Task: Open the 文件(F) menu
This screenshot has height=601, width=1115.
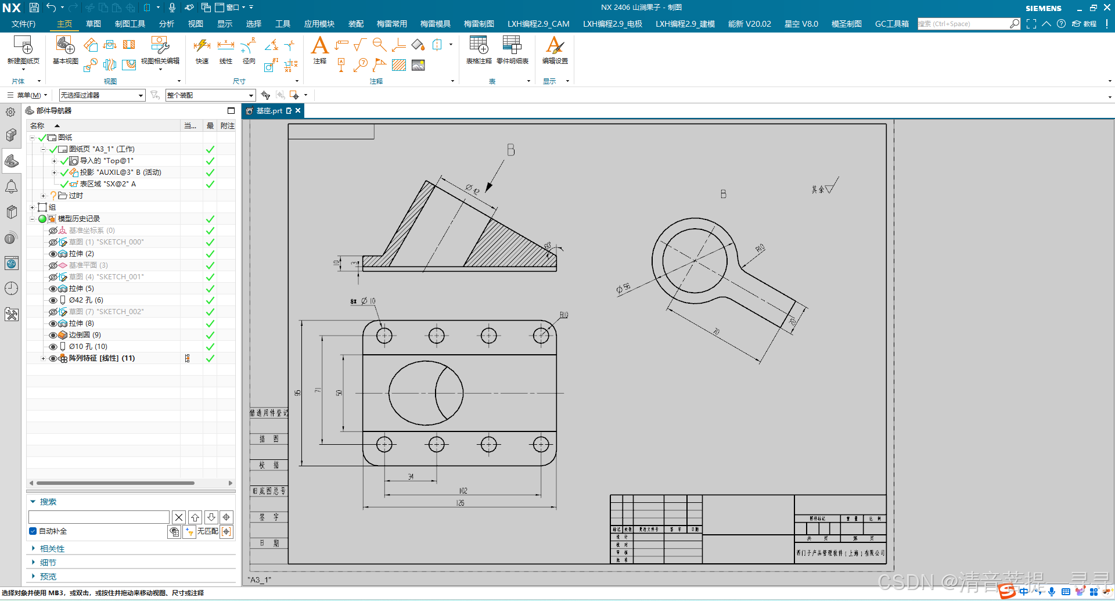Action: coord(23,24)
